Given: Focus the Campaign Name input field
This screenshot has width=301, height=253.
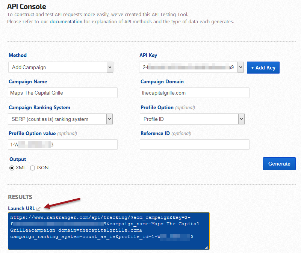Looking at the screenshot, I should (x=63, y=93).
